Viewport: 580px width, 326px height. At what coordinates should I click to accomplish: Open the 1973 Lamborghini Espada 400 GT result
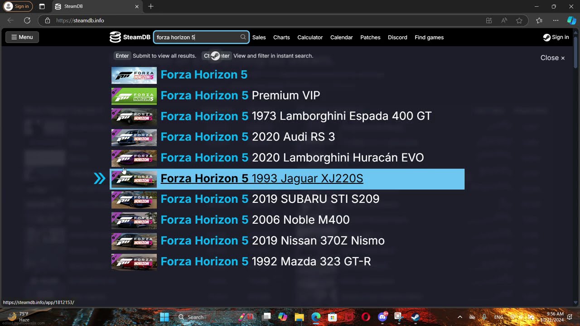287,116
